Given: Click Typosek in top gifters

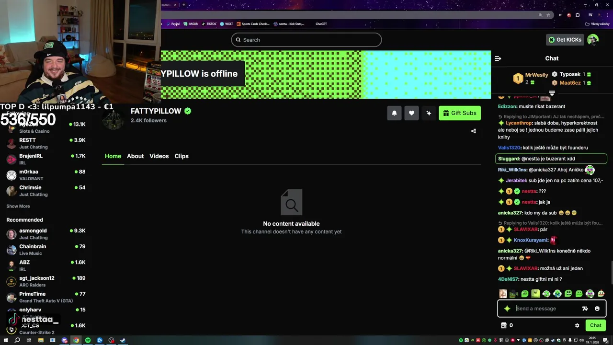Looking at the screenshot, I should pyautogui.click(x=570, y=74).
